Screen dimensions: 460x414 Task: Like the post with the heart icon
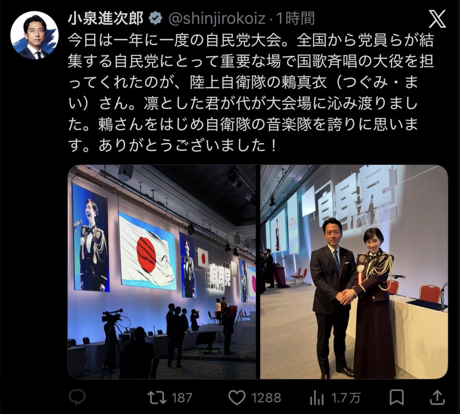[x=237, y=397]
